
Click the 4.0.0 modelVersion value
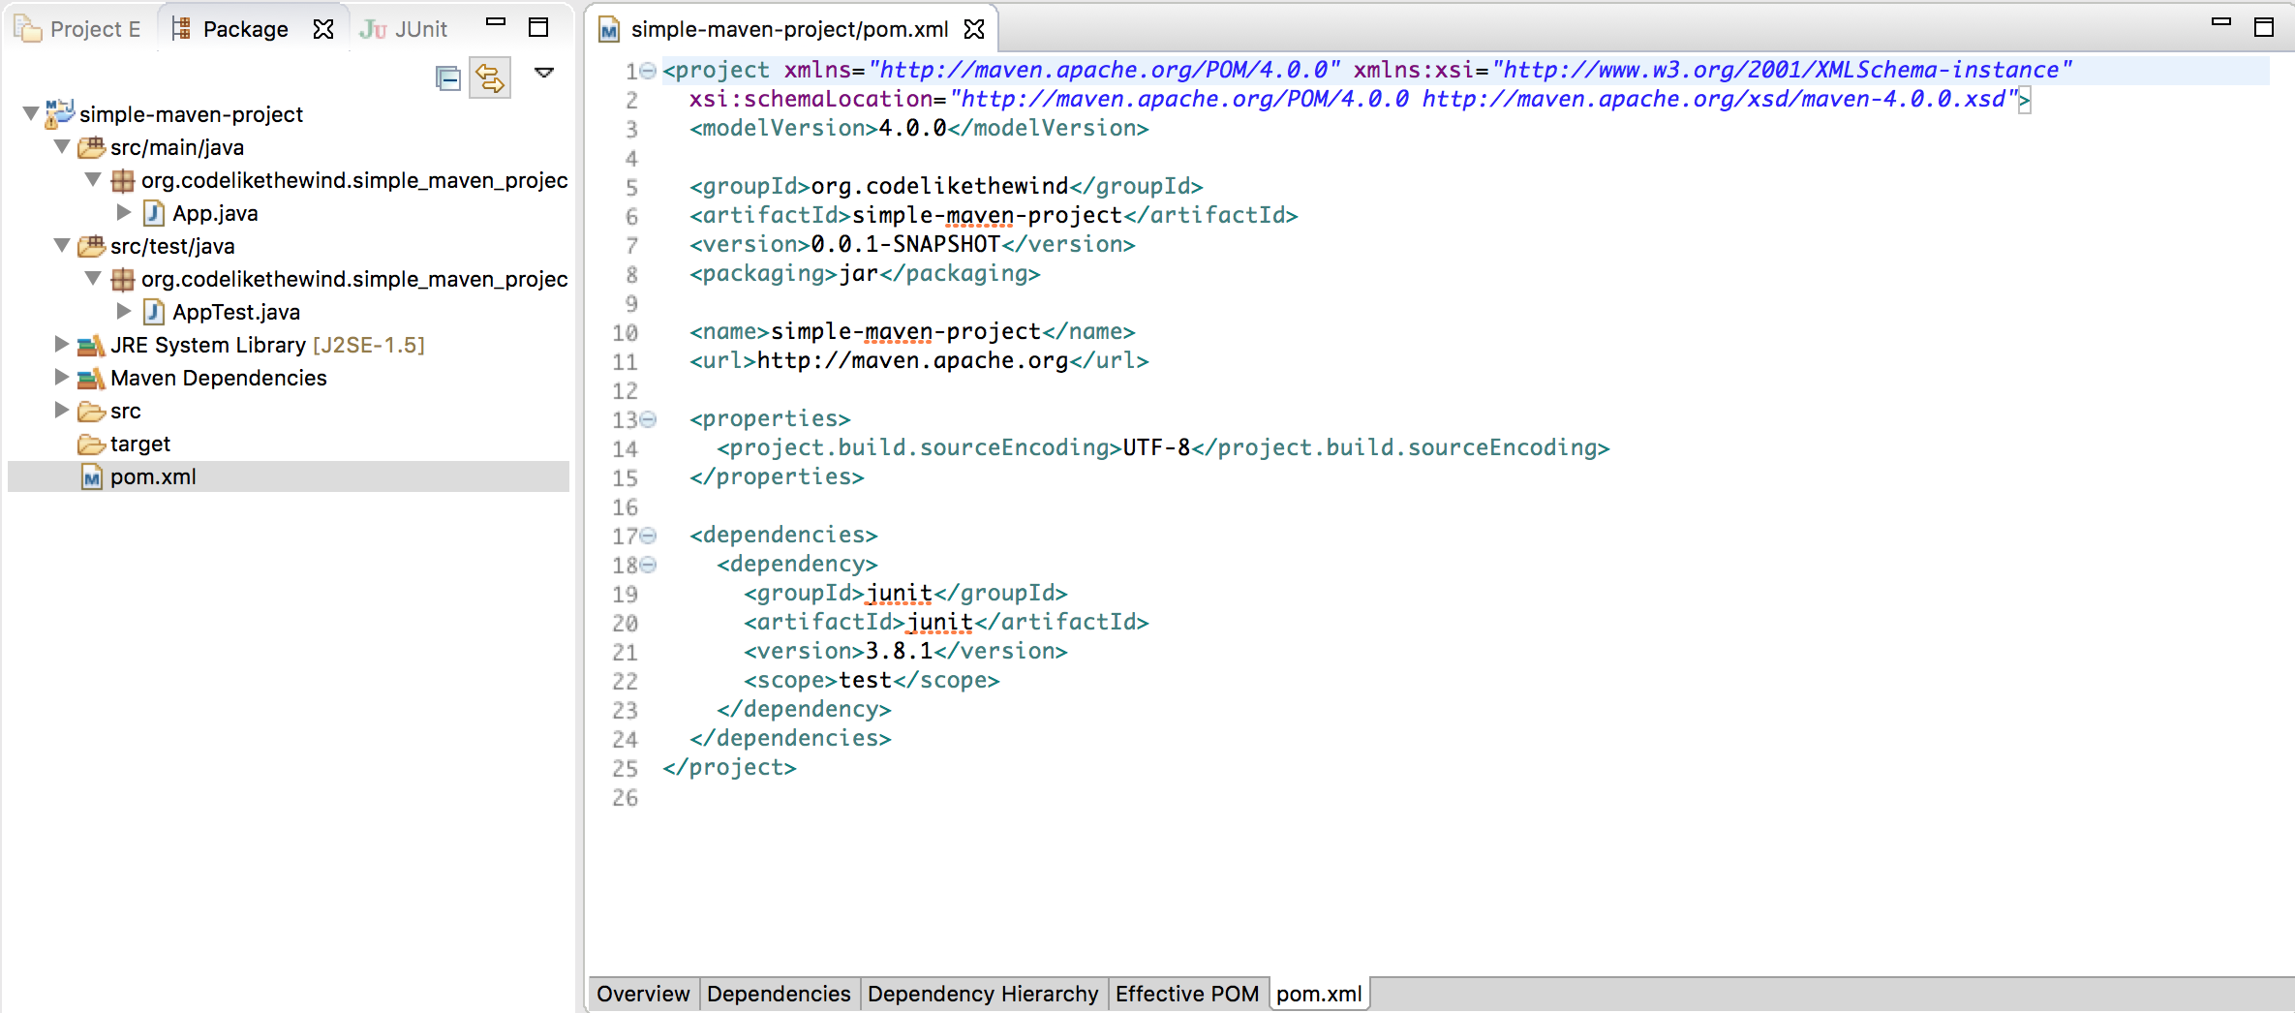pos(912,128)
